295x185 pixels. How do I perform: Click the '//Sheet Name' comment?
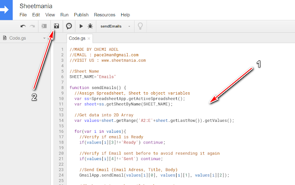tap(84, 71)
